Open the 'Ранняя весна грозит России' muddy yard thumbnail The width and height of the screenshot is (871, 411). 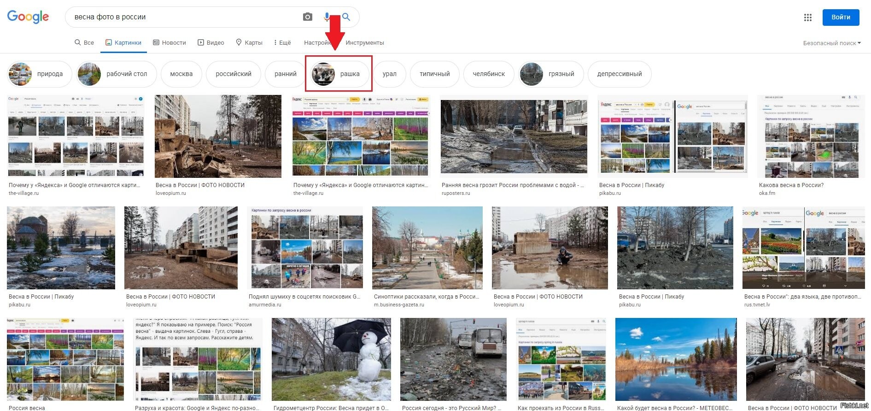pyautogui.click(x=514, y=136)
